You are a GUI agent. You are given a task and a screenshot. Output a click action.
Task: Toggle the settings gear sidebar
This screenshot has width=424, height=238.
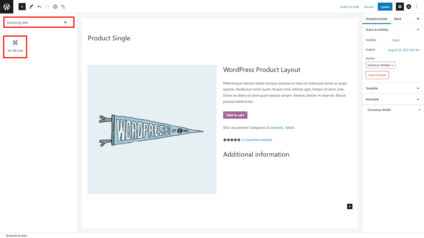pyautogui.click(x=400, y=7)
